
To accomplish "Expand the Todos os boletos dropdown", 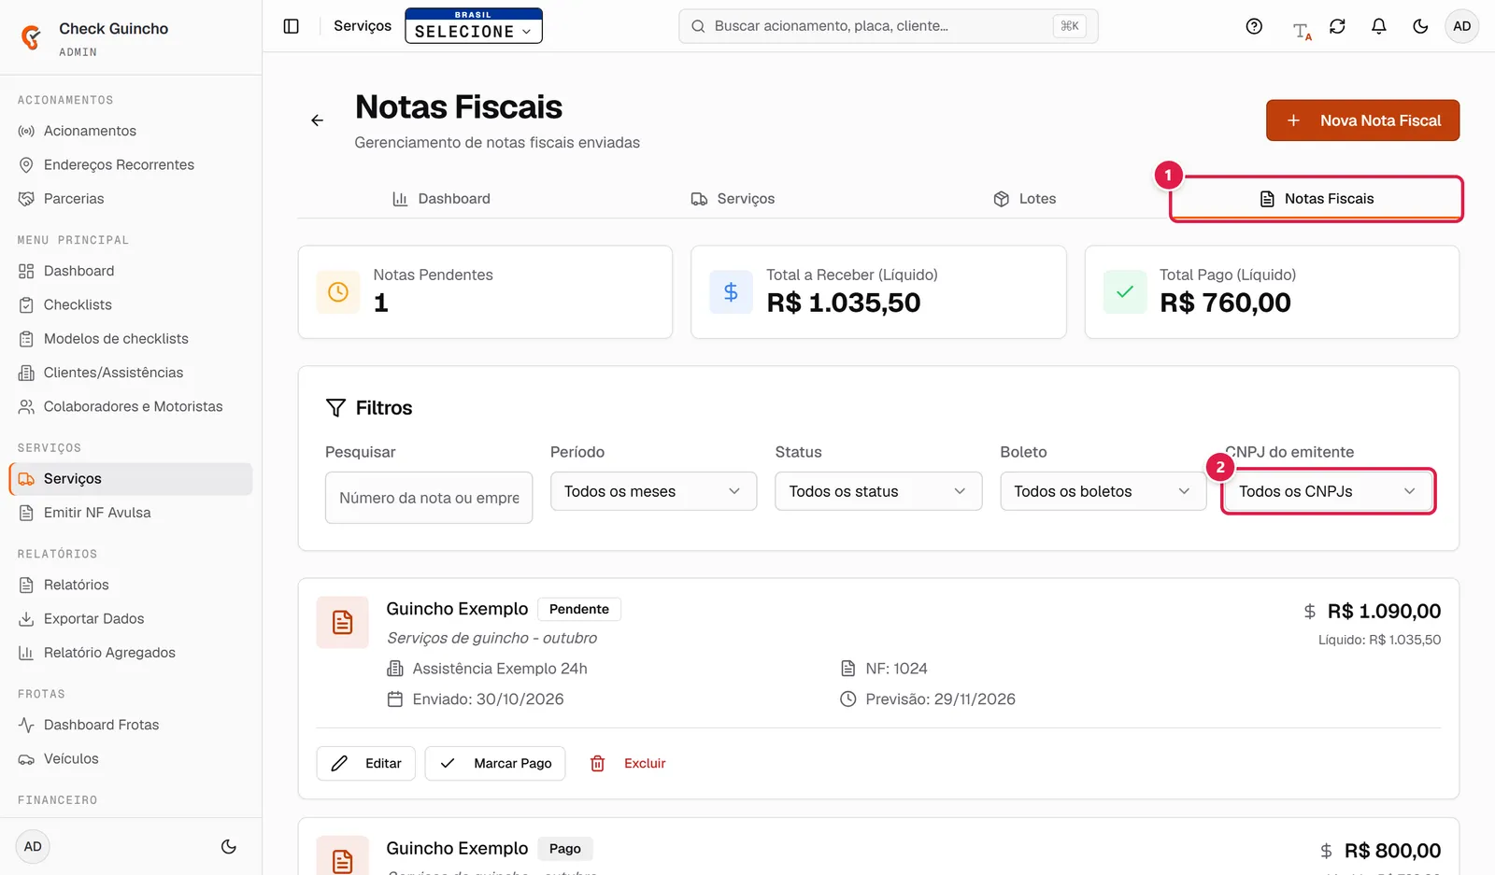I will pos(1103,491).
